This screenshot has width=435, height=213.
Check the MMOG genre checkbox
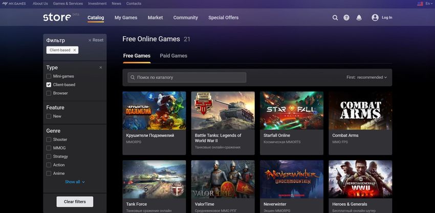pos(49,148)
